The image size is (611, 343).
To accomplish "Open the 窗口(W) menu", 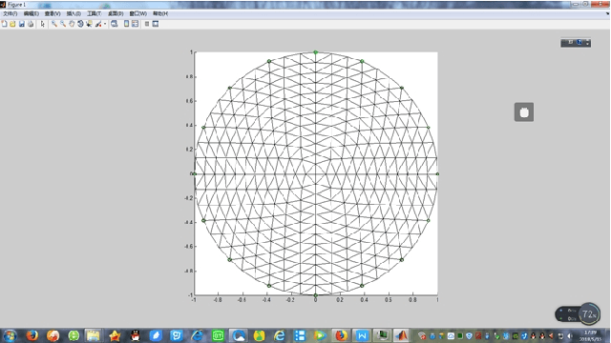I will click(137, 13).
